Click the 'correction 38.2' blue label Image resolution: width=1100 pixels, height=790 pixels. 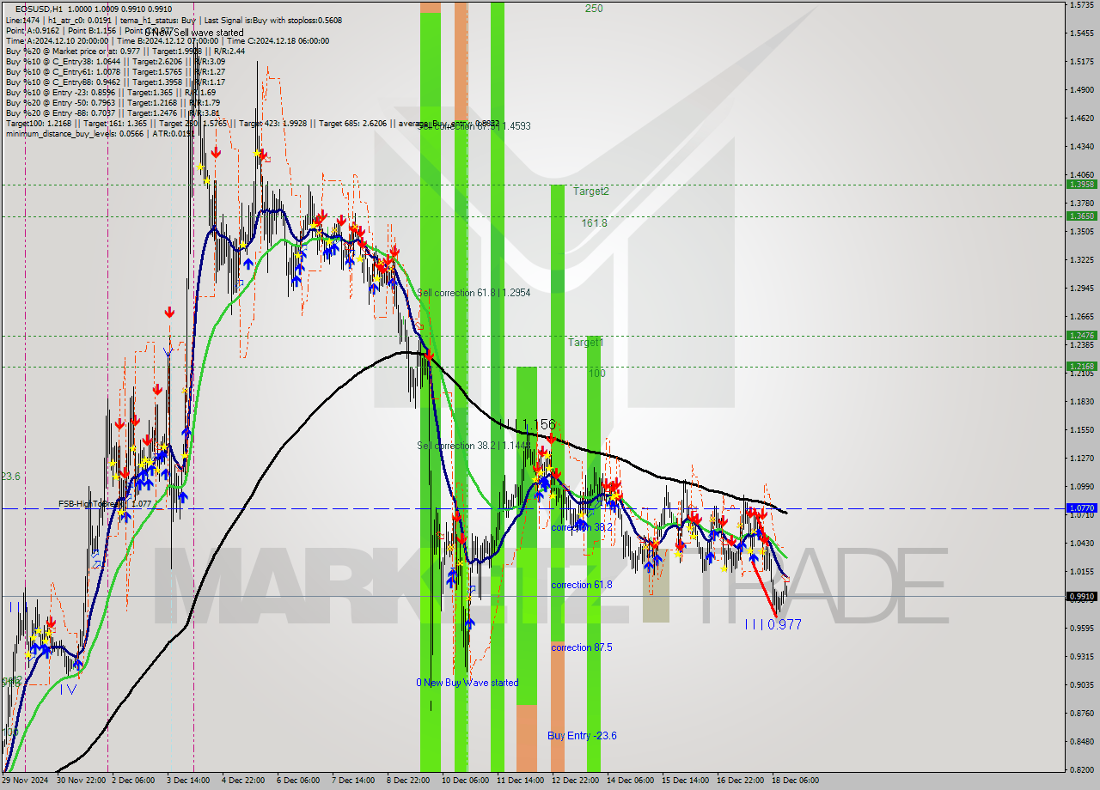click(582, 527)
